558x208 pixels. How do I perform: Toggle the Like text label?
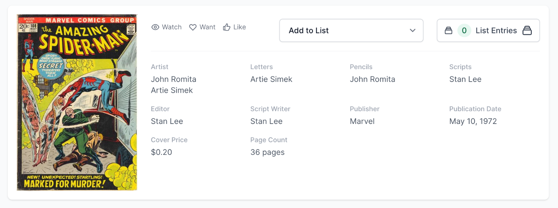coord(240,27)
